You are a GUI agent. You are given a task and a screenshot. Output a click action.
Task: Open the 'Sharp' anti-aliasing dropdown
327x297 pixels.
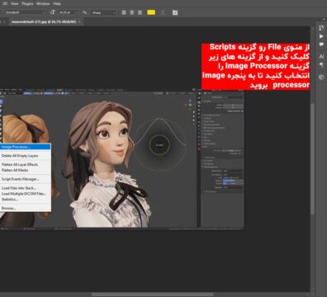click(x=104, y=12)
